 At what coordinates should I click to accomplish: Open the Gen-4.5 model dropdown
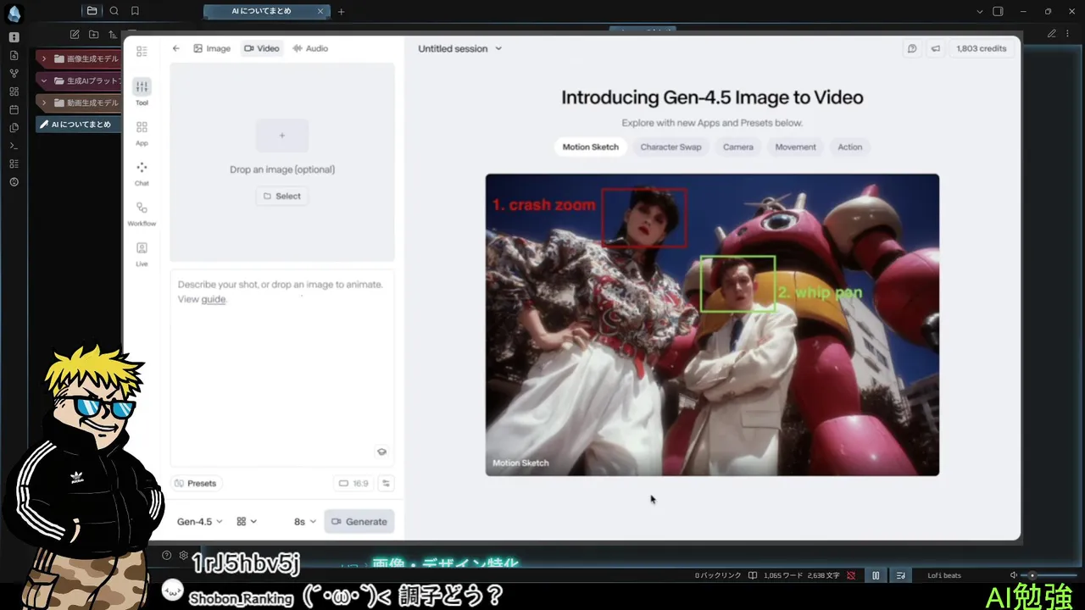pos(200,522)
